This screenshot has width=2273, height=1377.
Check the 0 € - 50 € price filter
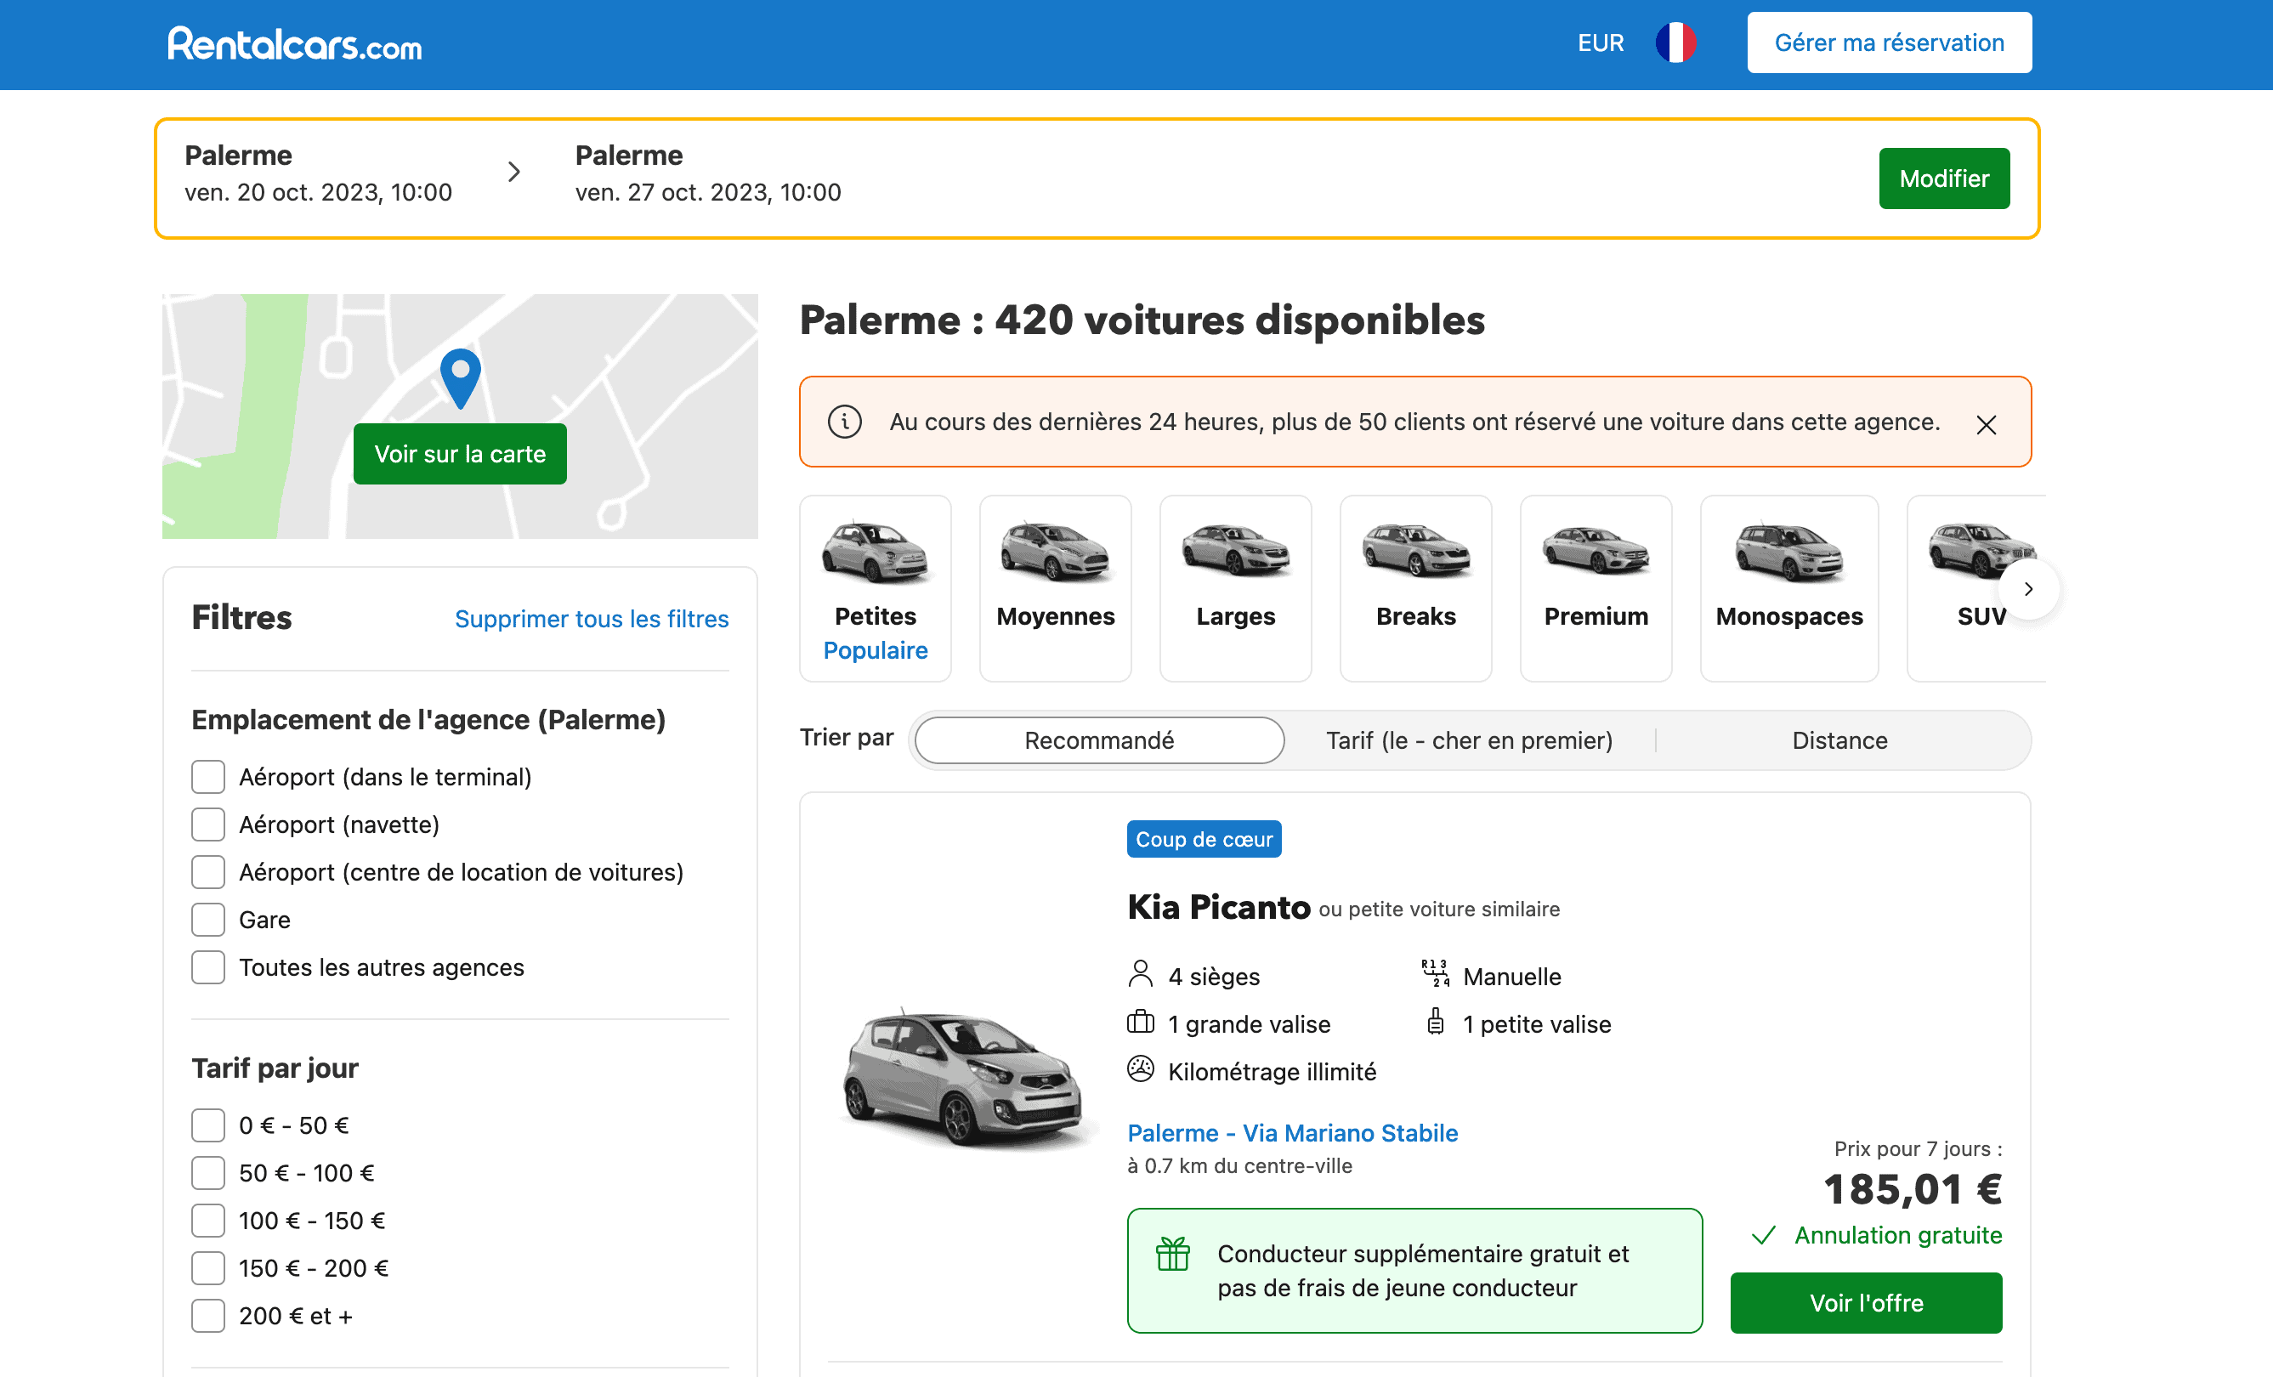207,1125
